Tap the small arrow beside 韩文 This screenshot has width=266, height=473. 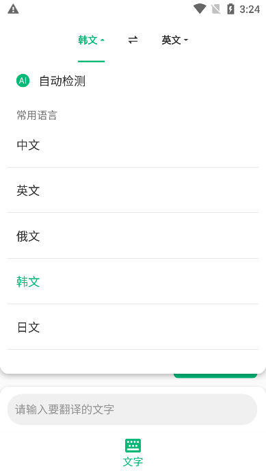102,40
